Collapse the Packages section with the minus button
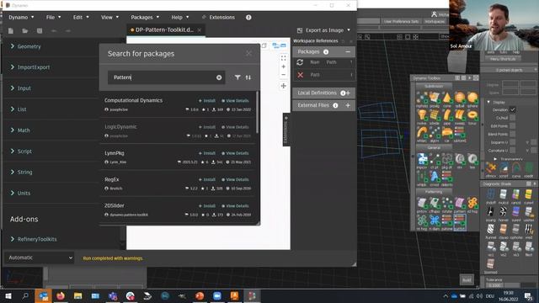The width and height of the screenshot is (539, 303). pyautogui.click(x=348, y=52)
